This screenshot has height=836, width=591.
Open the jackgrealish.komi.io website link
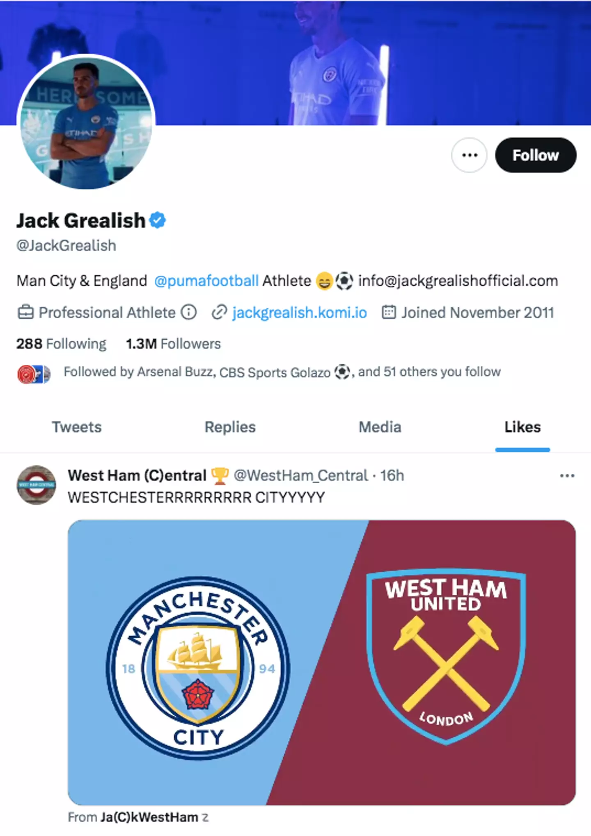tap(299, 313)
